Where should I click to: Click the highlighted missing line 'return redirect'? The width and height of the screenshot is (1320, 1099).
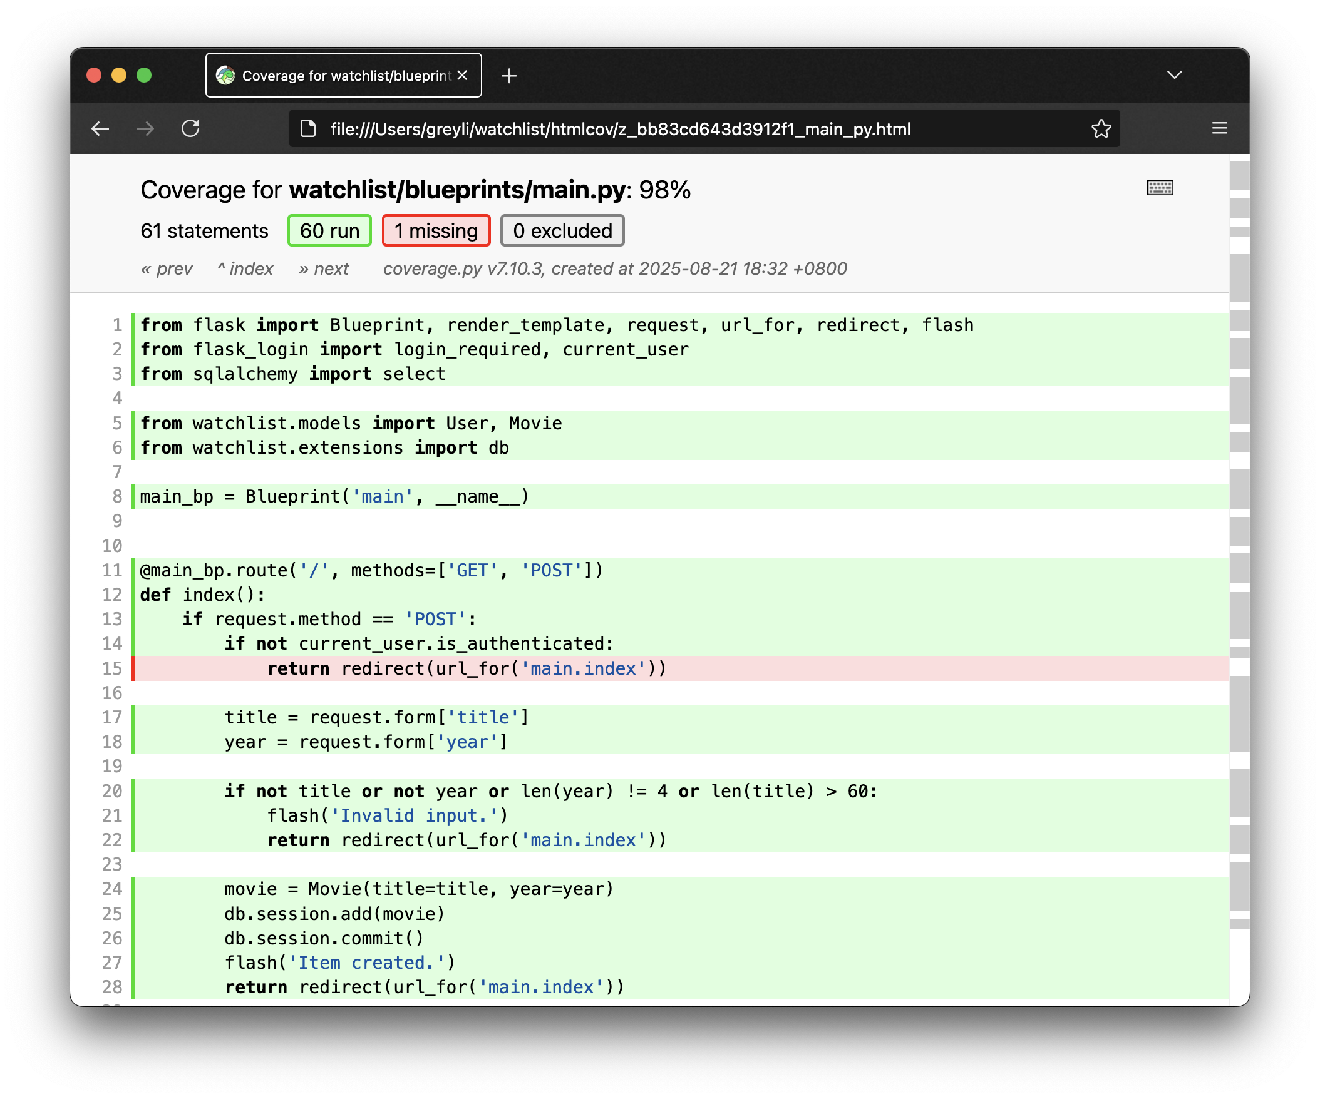pyautogui.click(x=681, y=668)
